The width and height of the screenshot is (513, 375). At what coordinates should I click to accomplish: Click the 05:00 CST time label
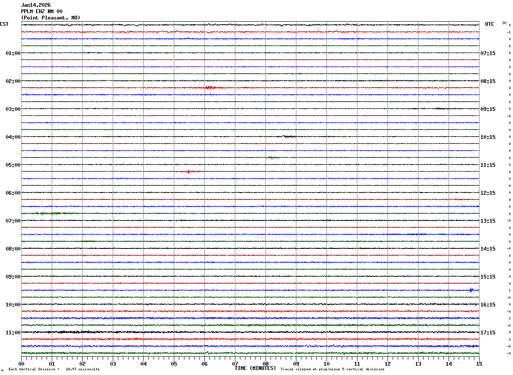click(x=13, y=165)
